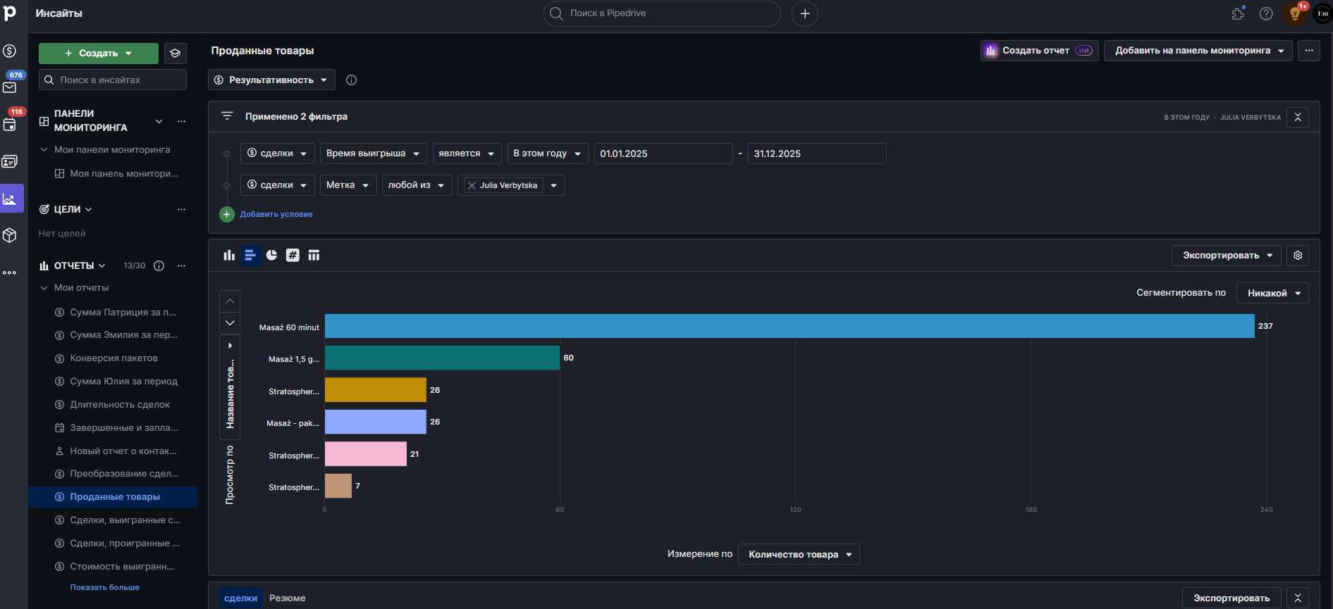Open chart settings gear icon
This screenshot has width=1333, height=609.
click(1298, 255)
